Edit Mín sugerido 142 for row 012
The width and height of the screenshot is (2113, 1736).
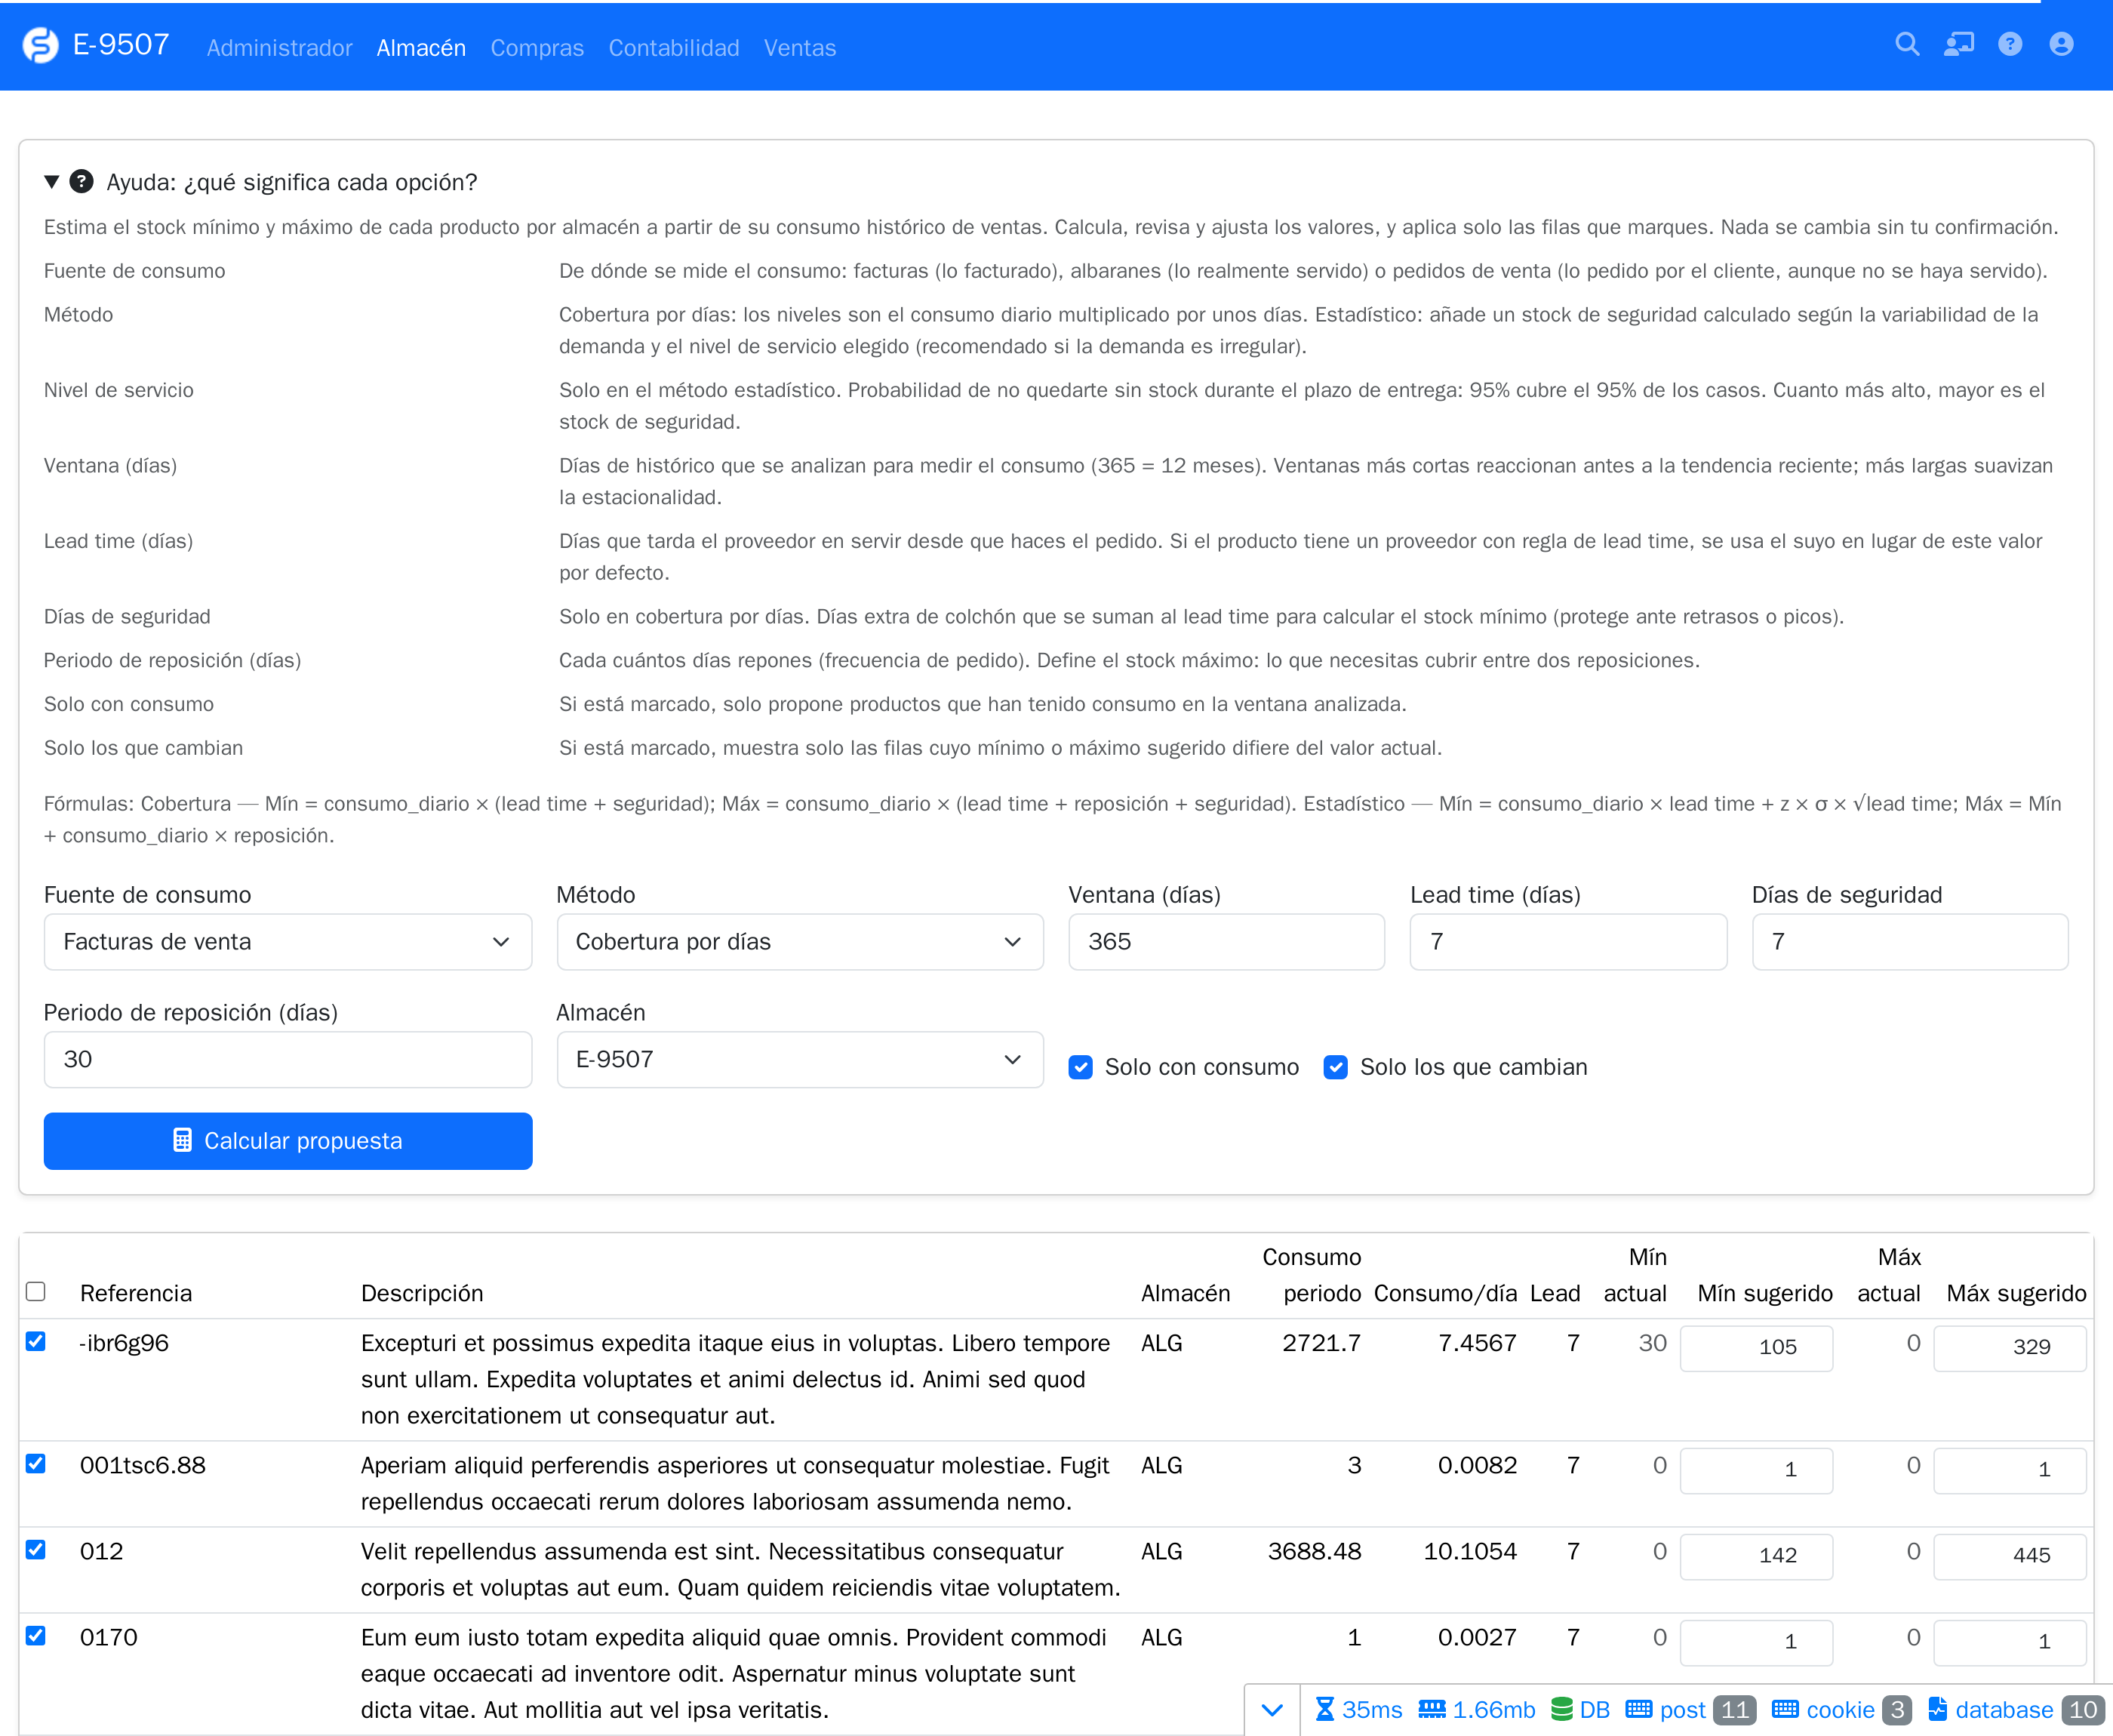click(1756, 1556)
